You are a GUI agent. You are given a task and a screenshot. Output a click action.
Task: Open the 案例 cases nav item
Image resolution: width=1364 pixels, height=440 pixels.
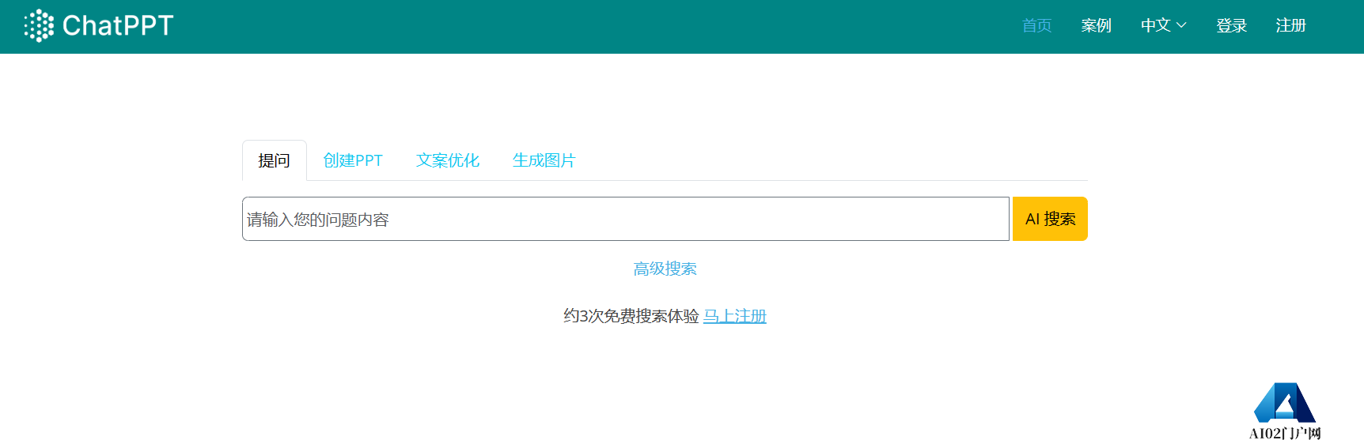pyautogui.click(x=1096, y=26)
